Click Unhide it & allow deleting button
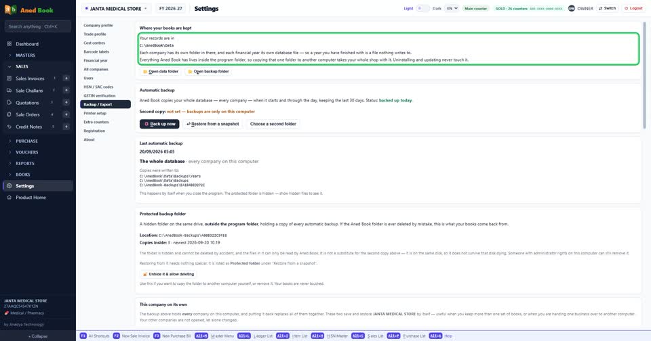651x341 pixels. pyautogui.click(x=169, y=274)
